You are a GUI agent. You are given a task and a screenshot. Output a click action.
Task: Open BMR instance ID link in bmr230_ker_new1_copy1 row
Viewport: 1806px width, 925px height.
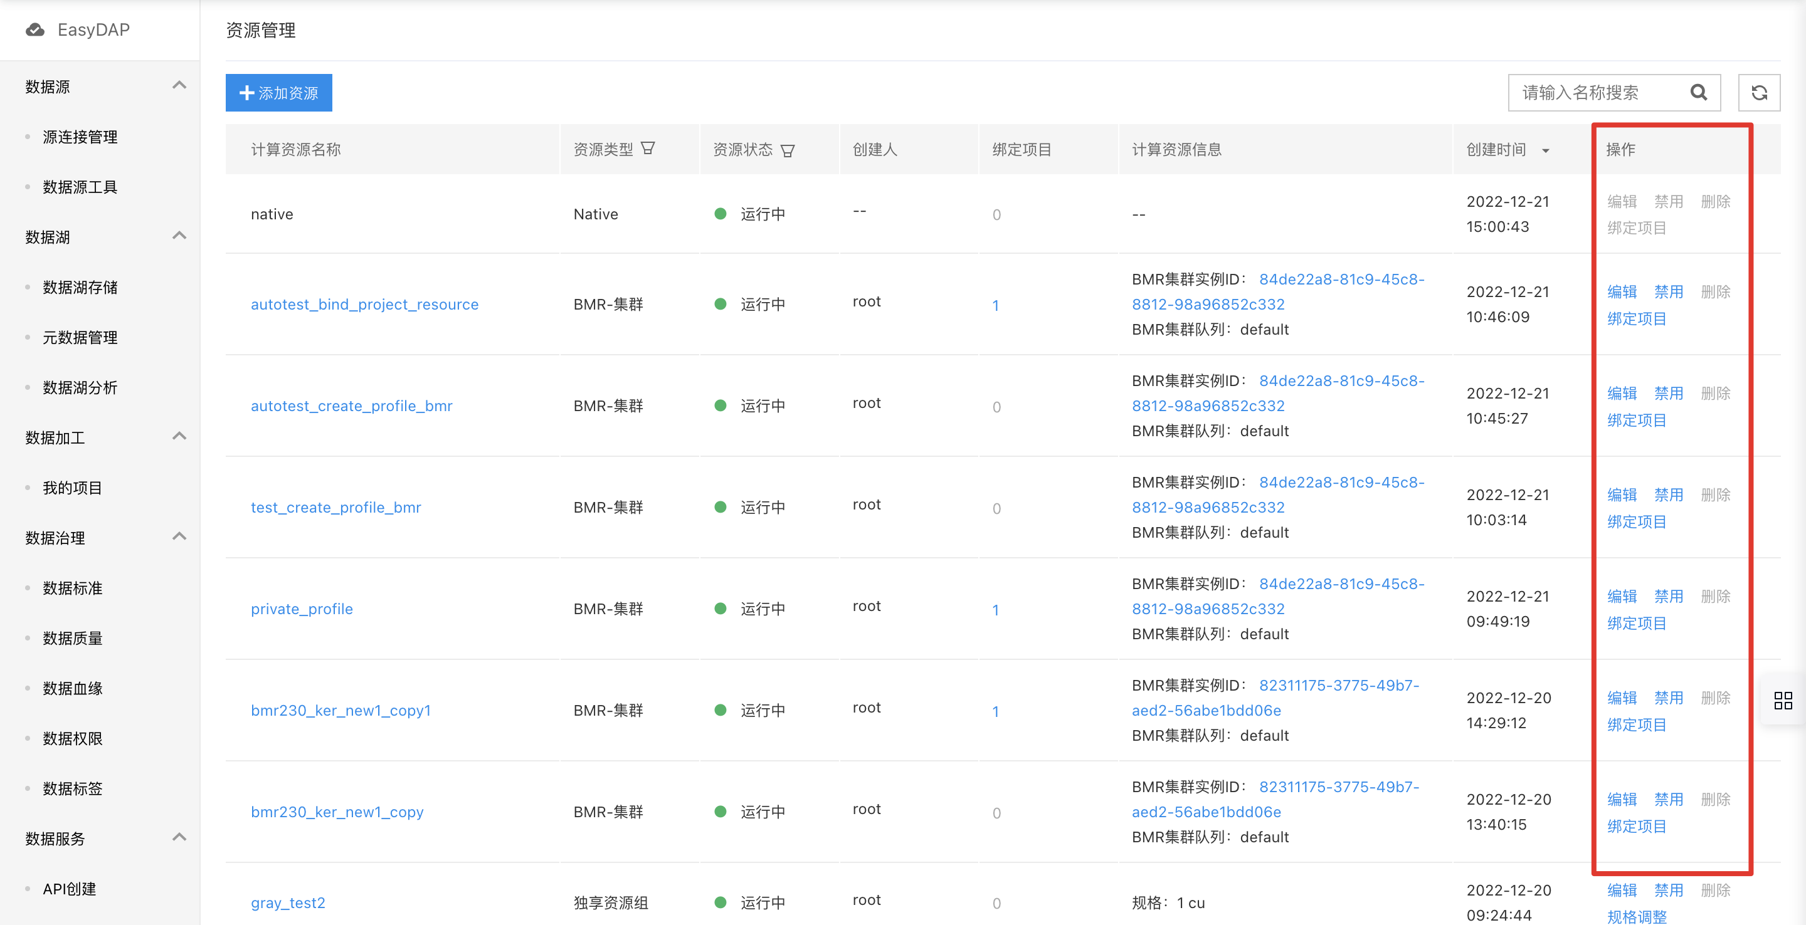click(1275, 698)
